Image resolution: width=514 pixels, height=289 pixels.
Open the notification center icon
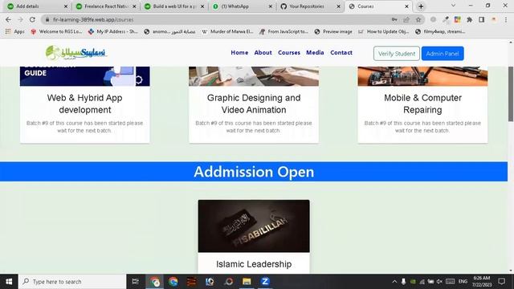[501, 282]
